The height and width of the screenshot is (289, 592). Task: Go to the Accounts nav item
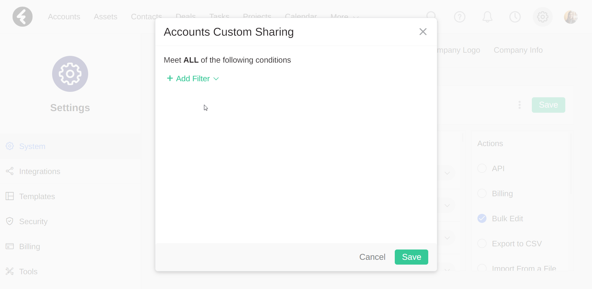(64, 17)
